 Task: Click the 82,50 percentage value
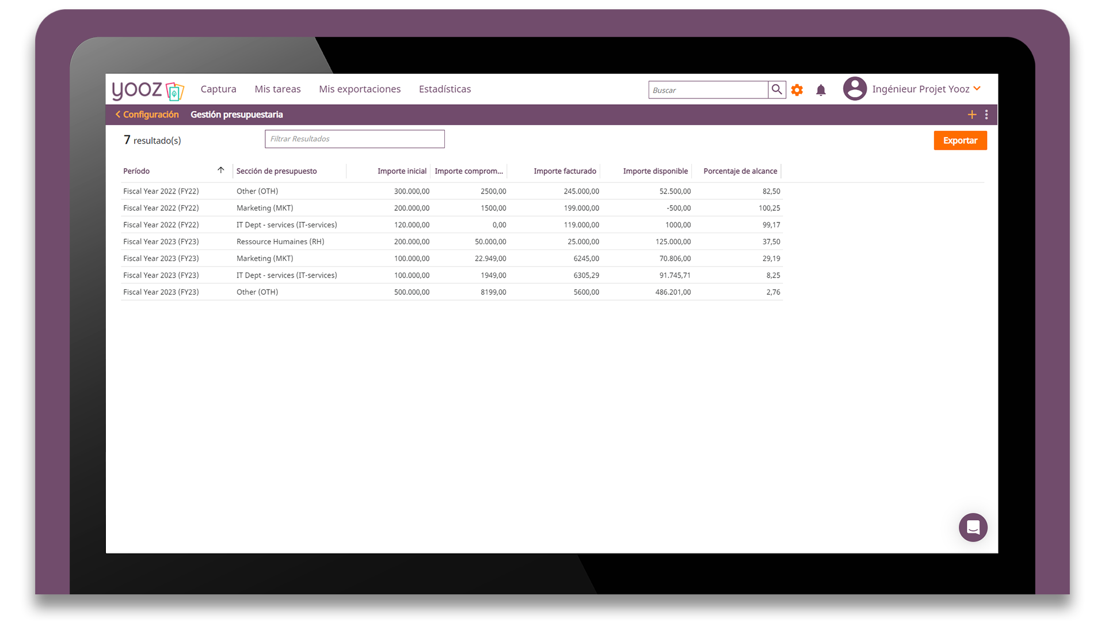(771, 191)
